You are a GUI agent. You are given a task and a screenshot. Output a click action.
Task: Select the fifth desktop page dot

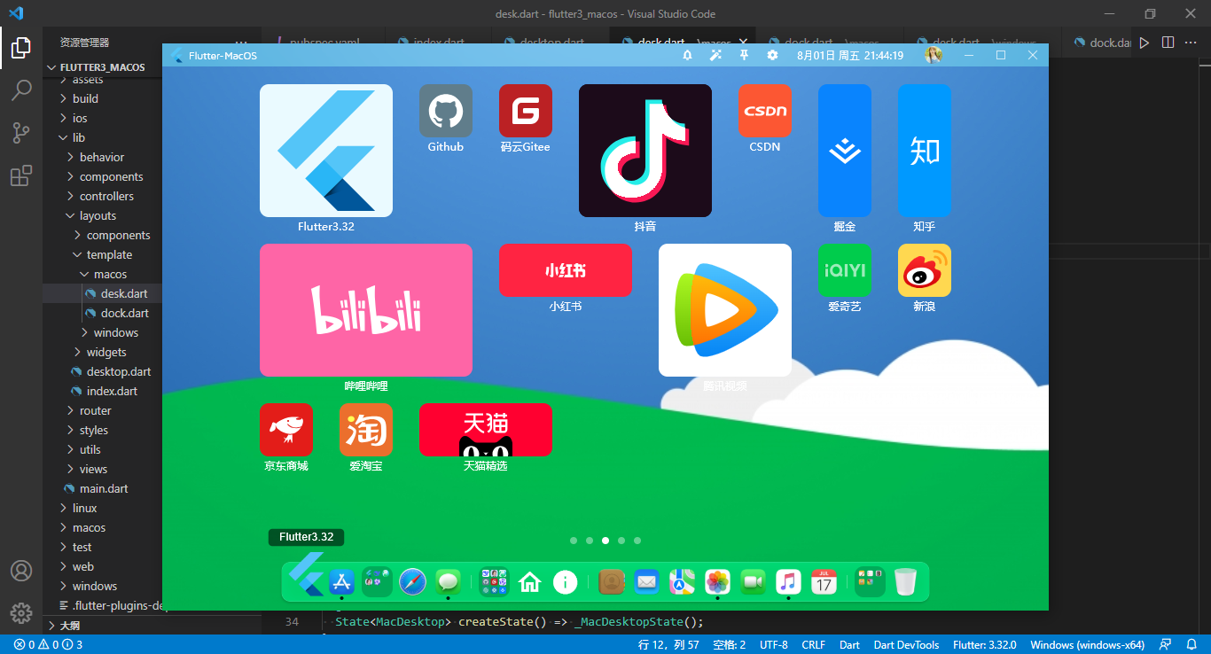637,540
